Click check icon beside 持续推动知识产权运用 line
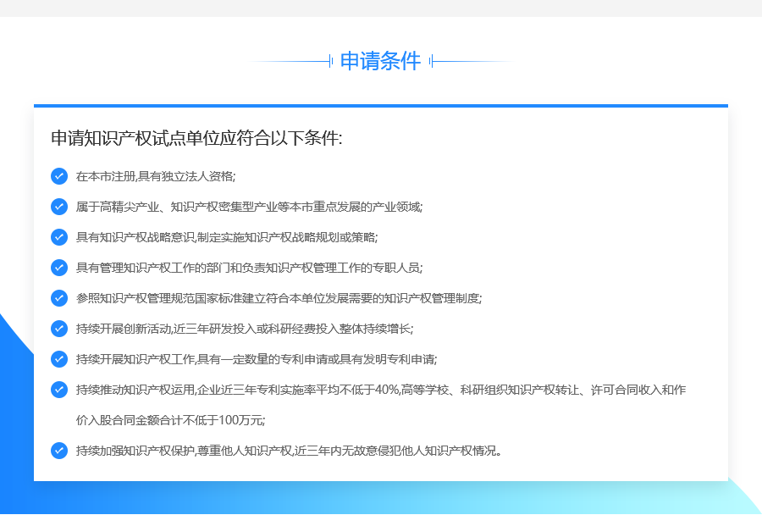The width and height of the screenshot is (762, 515). pos(59,390)
